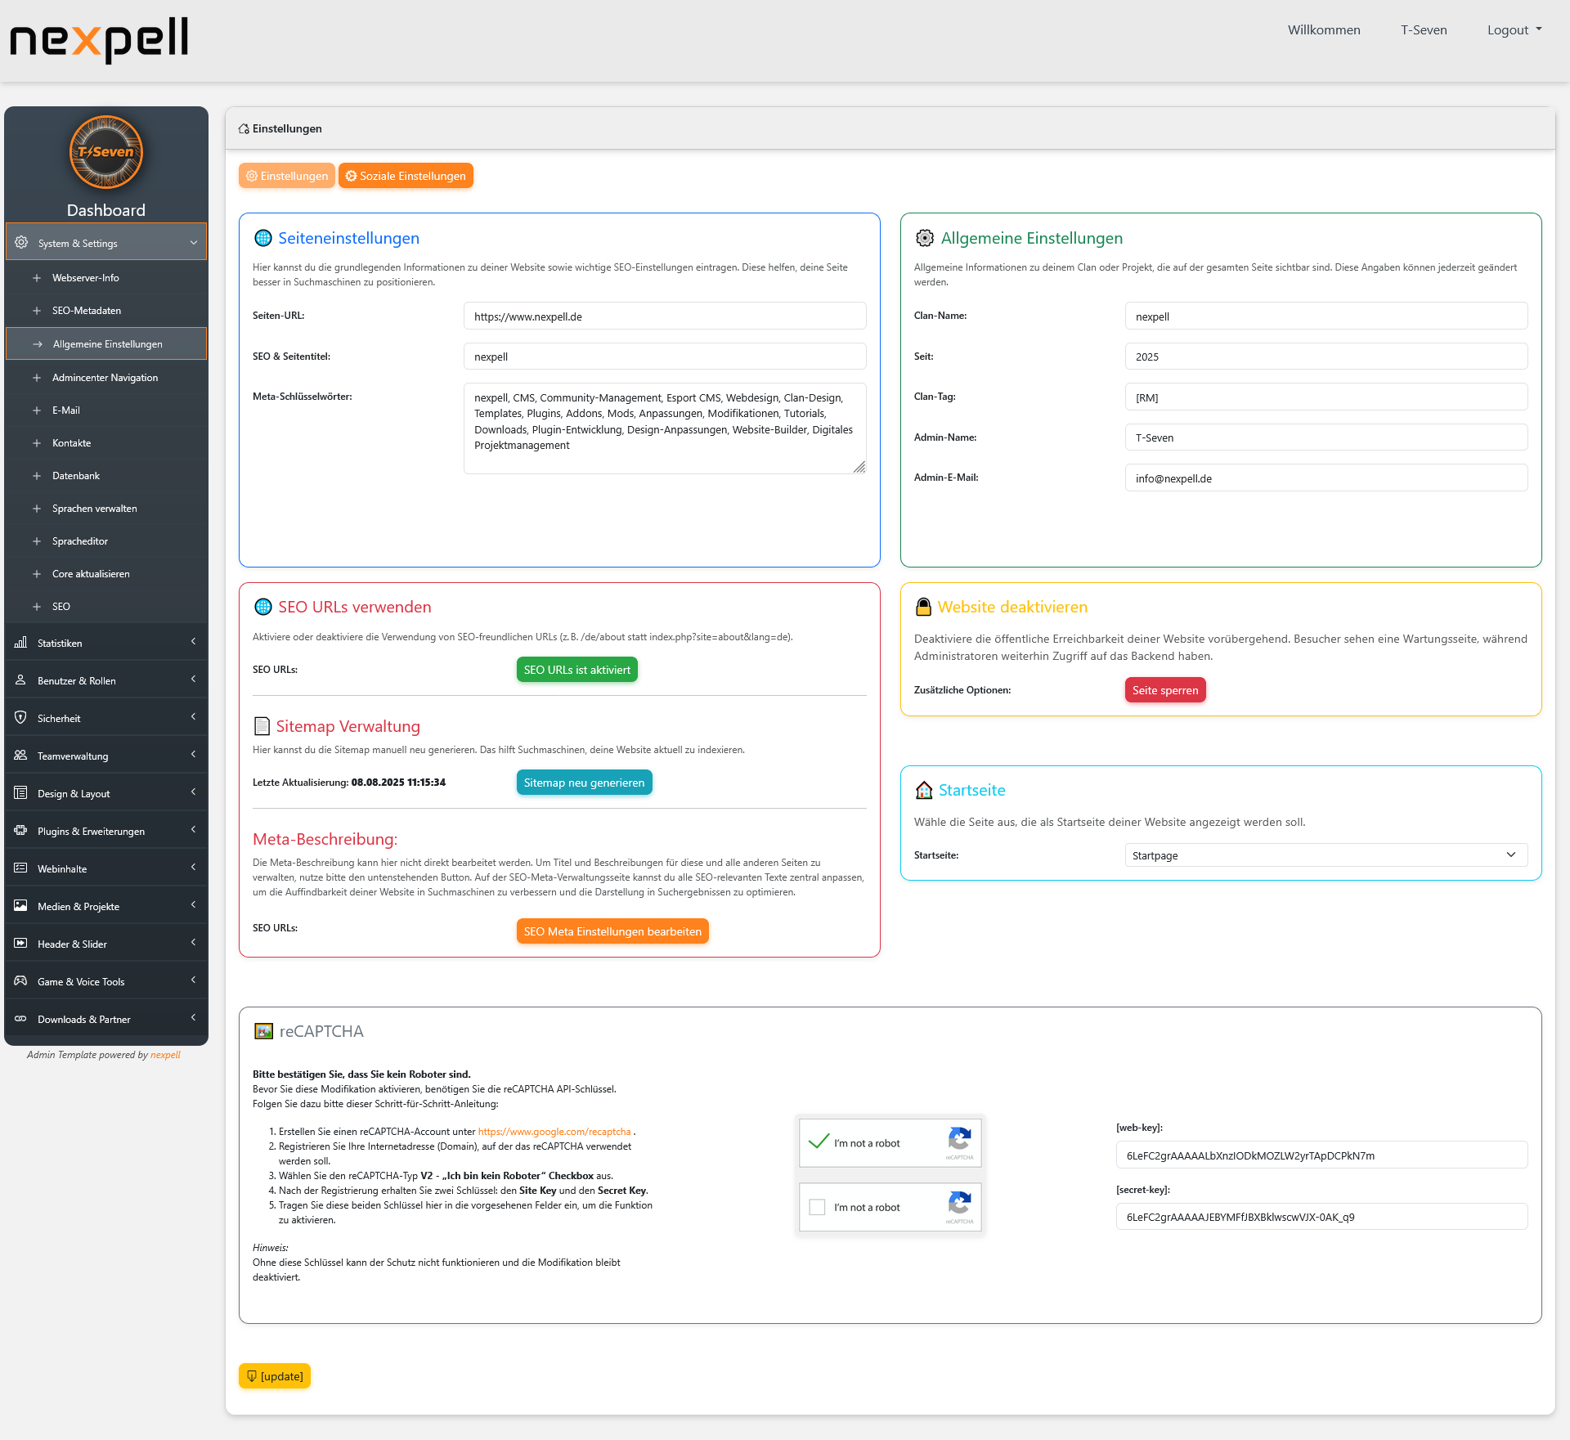This screenshot has width=1570, height=1440.
Task: Open the Logout dropdown menu
Action: point(1514,29)
